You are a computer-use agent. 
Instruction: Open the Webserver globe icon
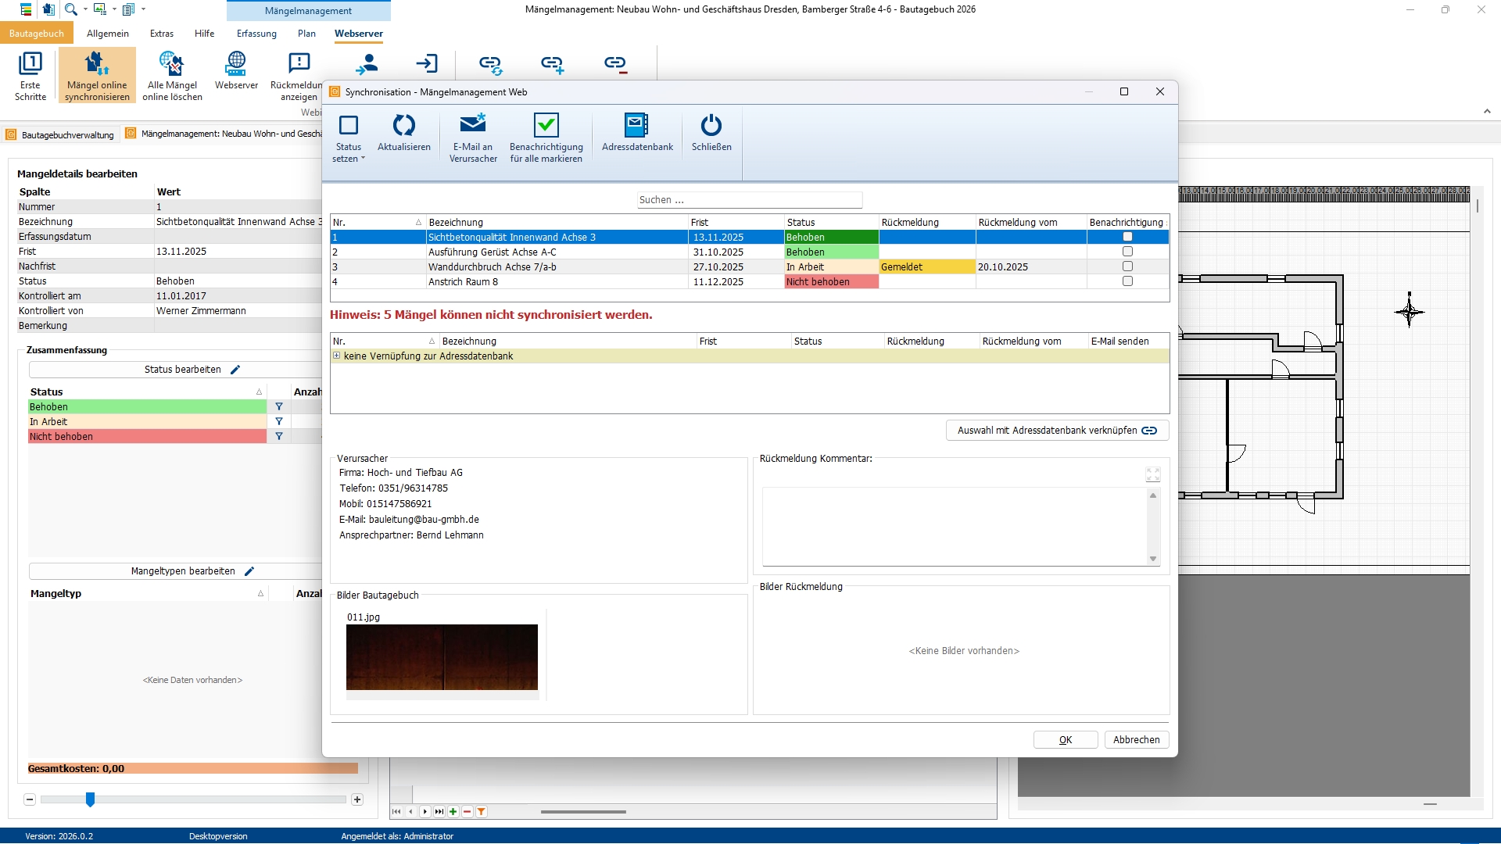(235, 64)
